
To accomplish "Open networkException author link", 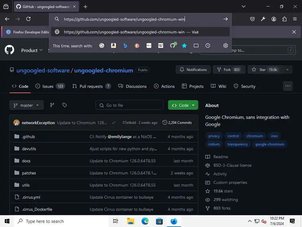I will (x=38, y=123).
